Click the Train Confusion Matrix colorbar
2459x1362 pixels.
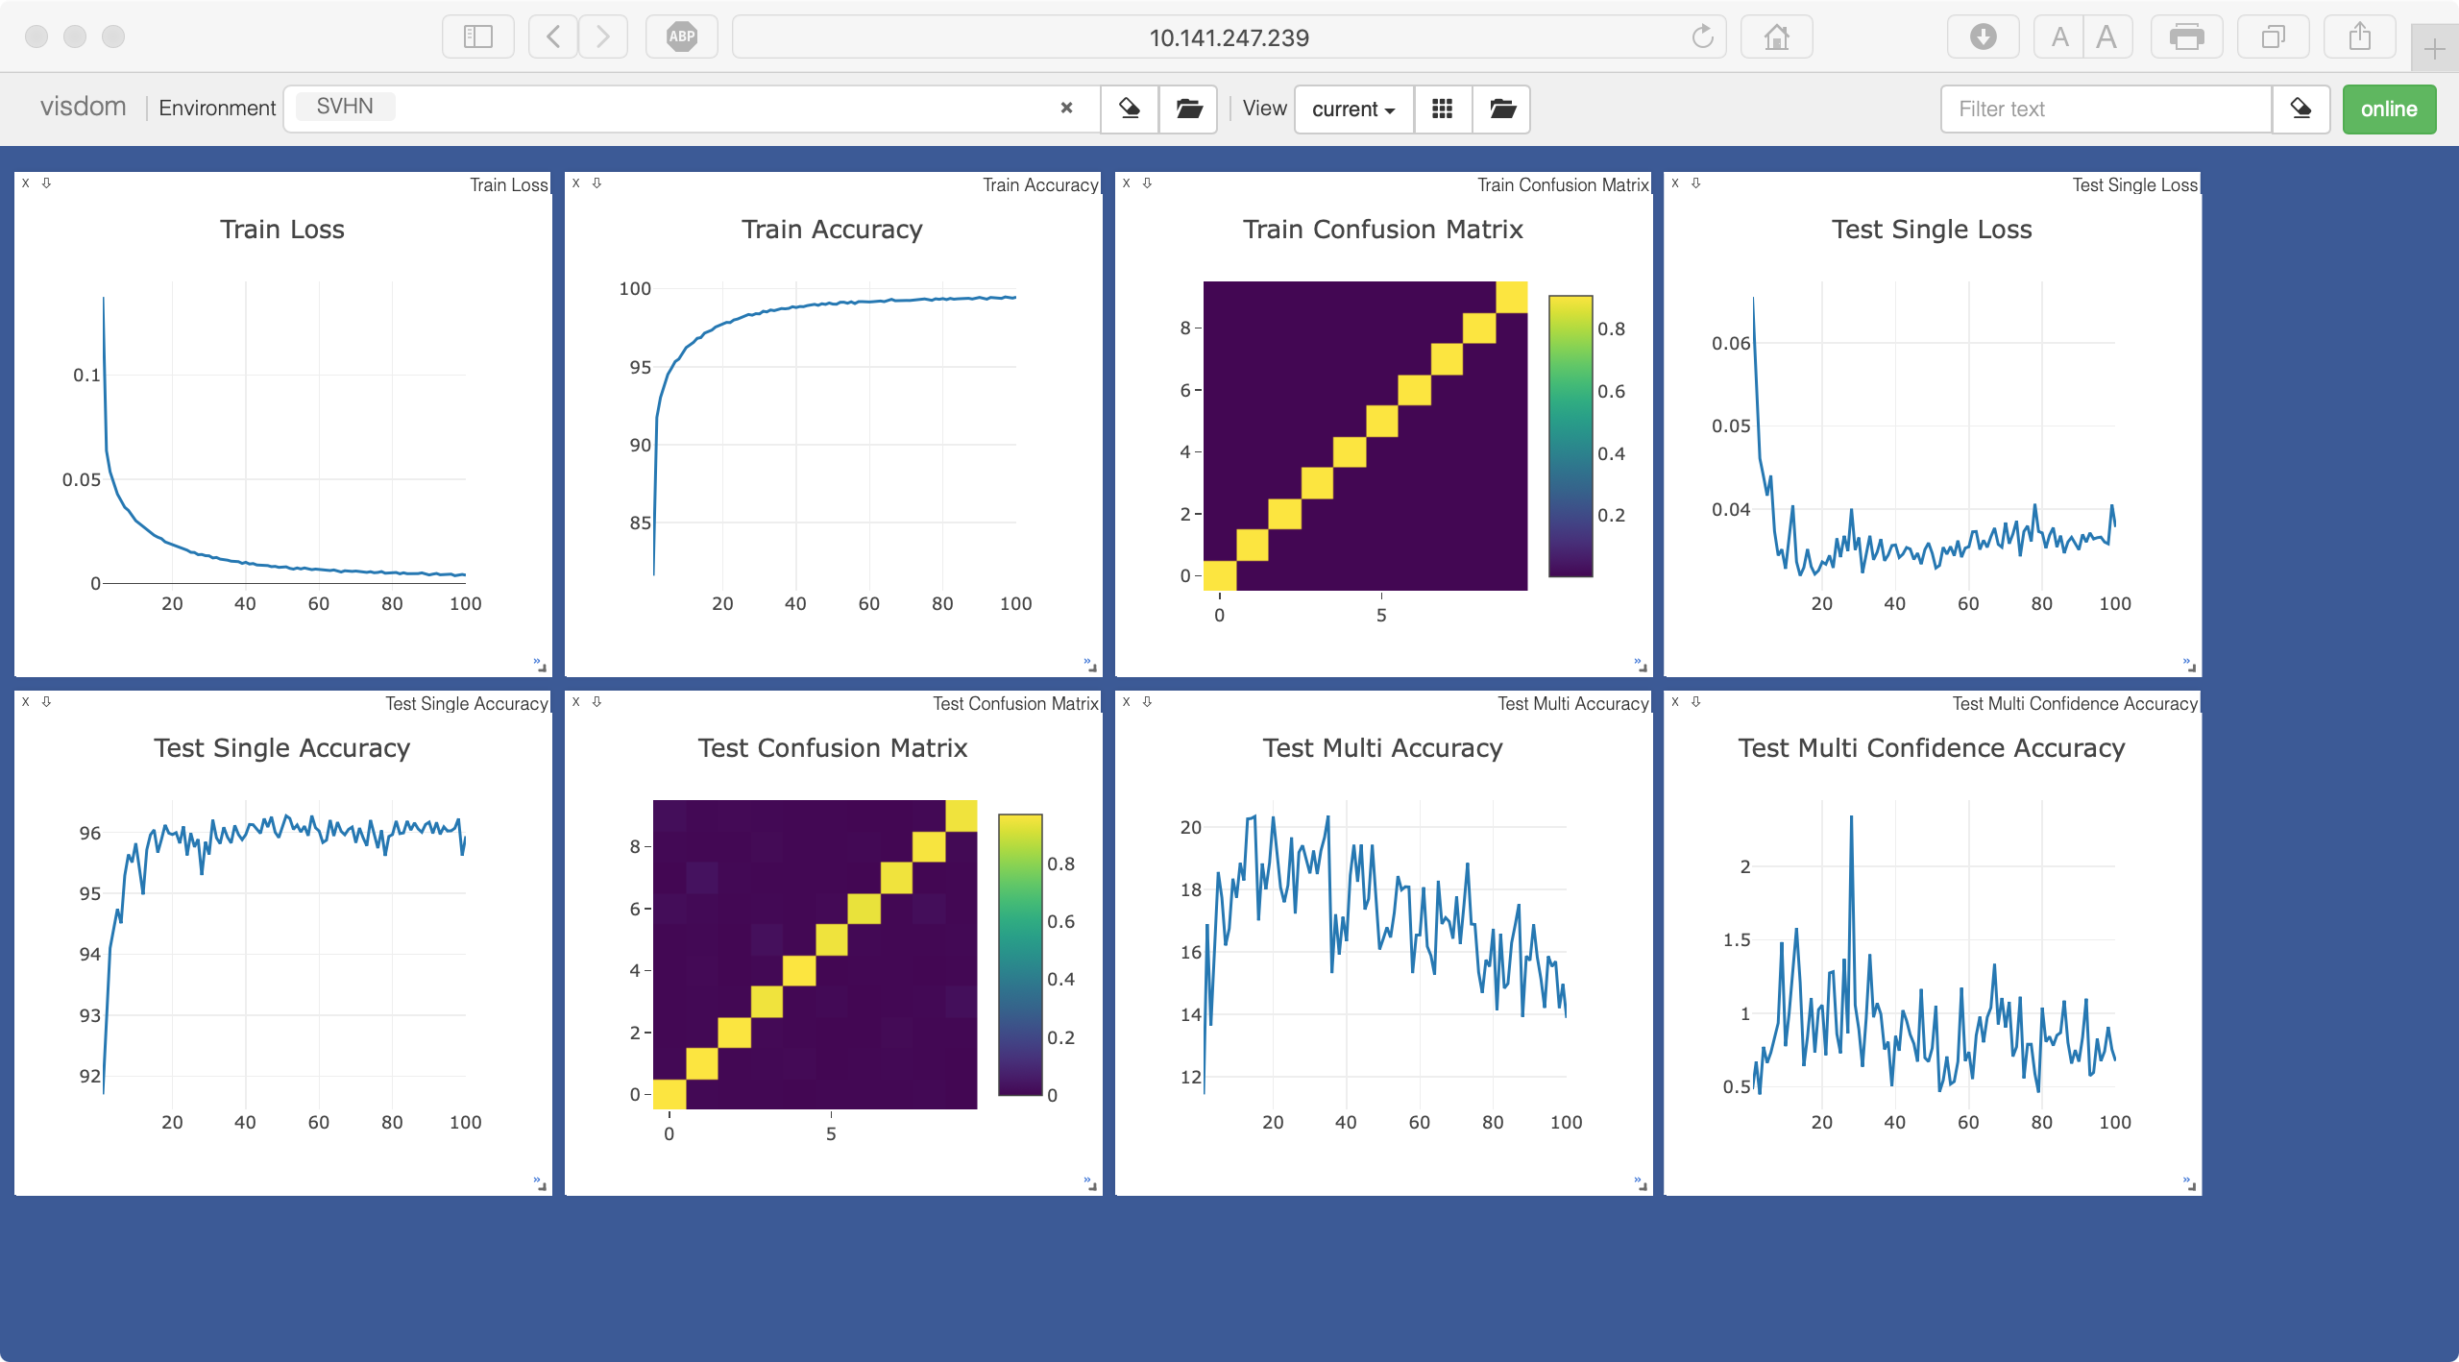[x=1570, y=436]
